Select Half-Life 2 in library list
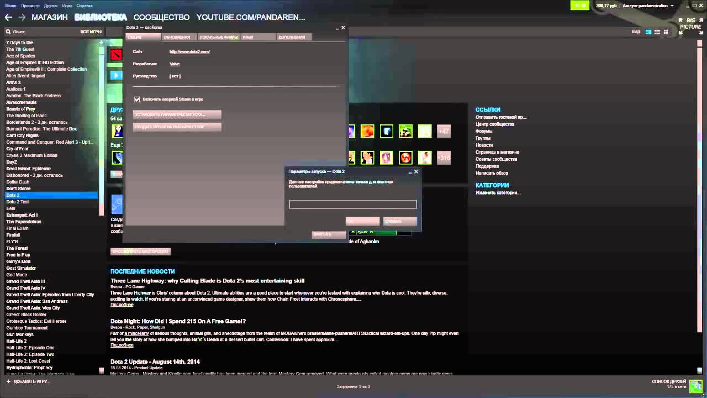This screenshot has height=398, width=707. pyautogui.click(x=17, y=341)
